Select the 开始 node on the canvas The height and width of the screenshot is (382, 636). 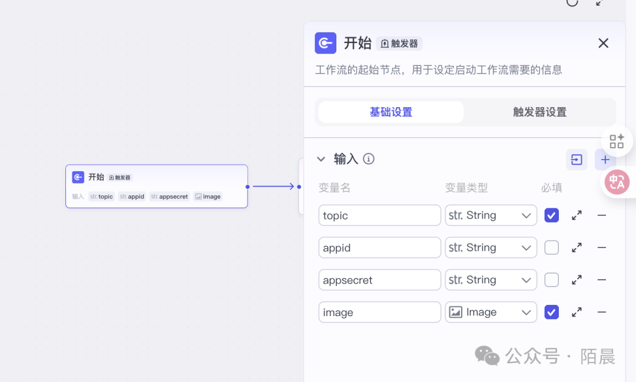point(157,187)
